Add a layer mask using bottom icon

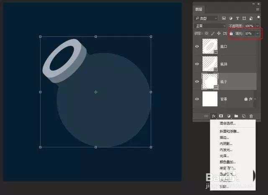coord(221,116)
